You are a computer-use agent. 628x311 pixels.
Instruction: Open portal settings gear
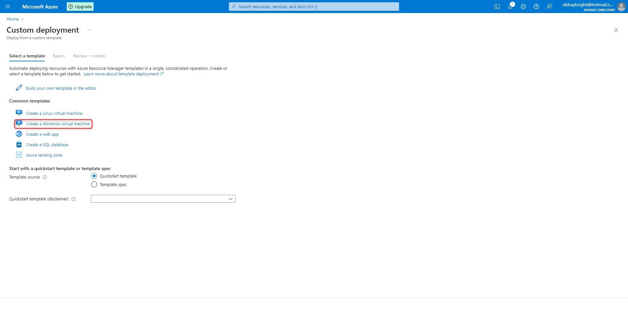(523, 7)
